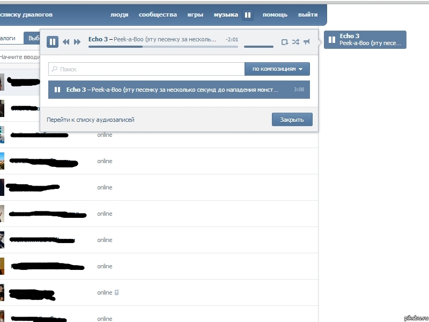The height and width of the screenshot is (322, 429).
Task: Select "музыка" in the top navigation
Action: click(x=226, y=15)
